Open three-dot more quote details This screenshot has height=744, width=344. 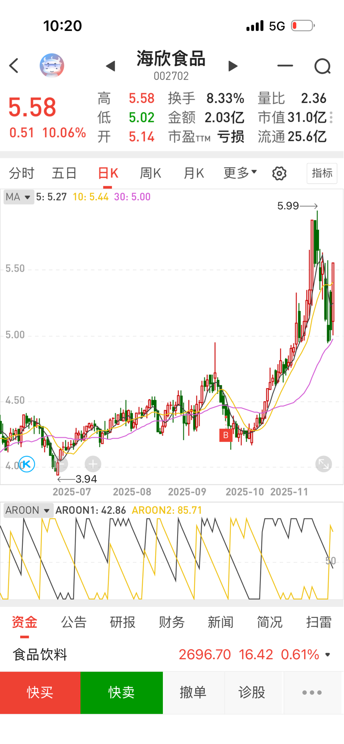(331, 118)
